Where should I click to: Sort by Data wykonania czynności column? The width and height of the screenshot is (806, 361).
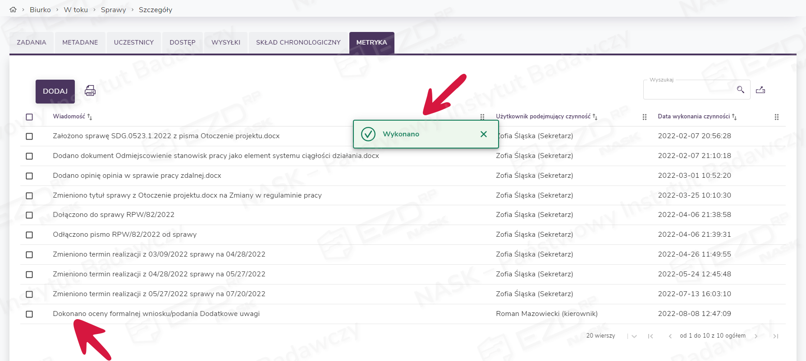[x=734, y=117]
